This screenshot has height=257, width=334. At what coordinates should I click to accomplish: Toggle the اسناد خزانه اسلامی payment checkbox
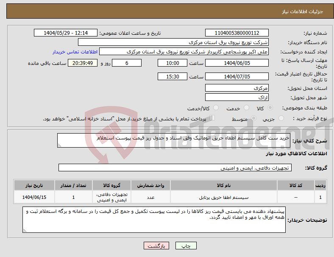point(212,118)
